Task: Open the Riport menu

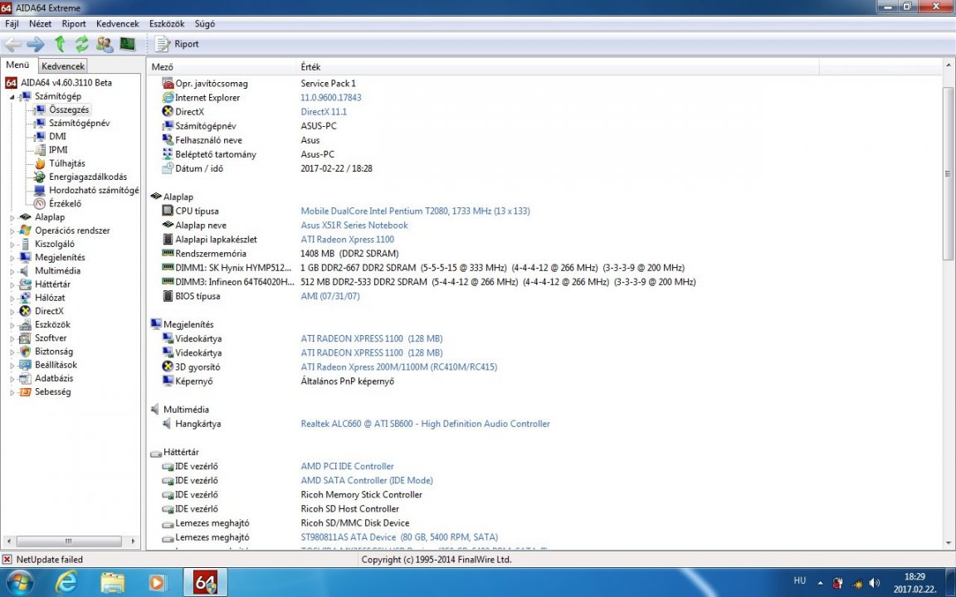Action: tap(74, 24)
